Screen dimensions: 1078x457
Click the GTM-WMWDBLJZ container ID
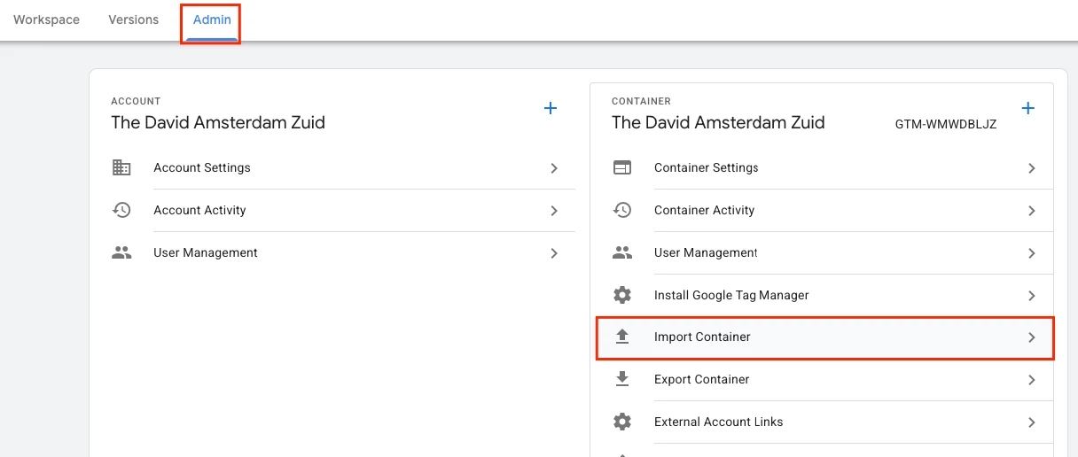(x=946, y=125)
